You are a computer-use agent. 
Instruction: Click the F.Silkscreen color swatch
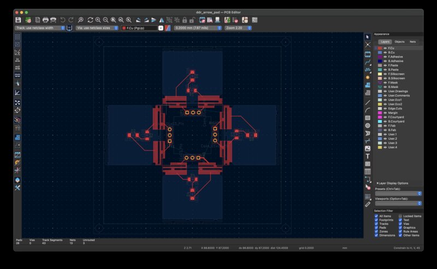tap(380, 74)
